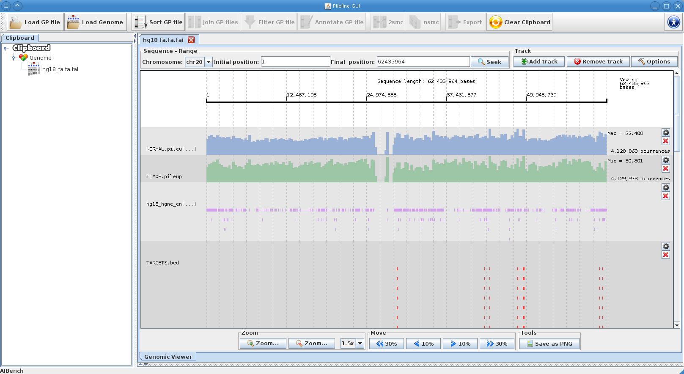Move right by 30%
This screenshot has width=684, height=374.
pyautogui.click(x=497, y=344)
